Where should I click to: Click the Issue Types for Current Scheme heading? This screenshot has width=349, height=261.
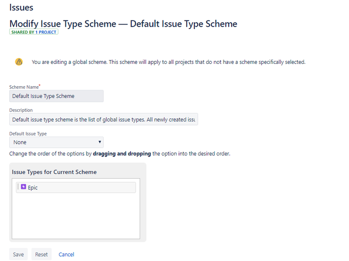[54, 172]
